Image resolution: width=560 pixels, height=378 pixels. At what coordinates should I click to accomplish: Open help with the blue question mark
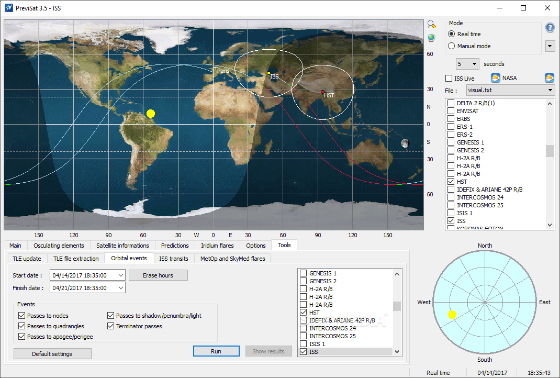[550, 28]
